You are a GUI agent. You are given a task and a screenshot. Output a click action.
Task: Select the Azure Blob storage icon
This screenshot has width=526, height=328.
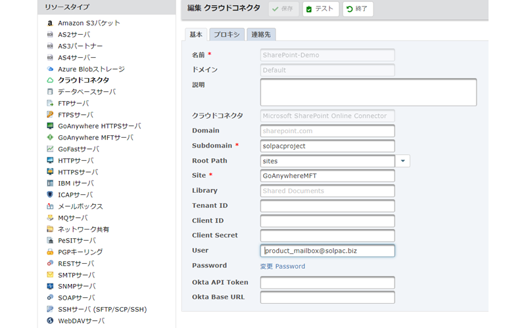(x=50, y=69)
